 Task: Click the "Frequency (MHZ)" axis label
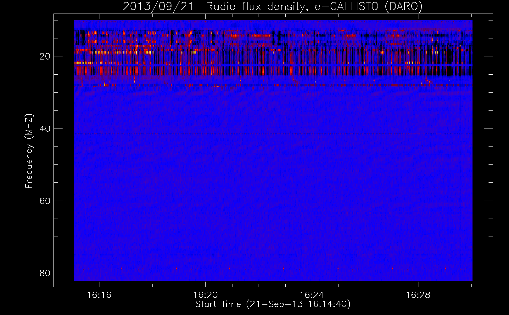pyautogui.click(x=29, y=151)
